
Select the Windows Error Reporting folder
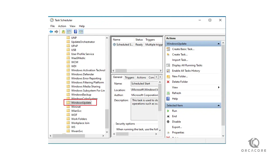click(86, 78)
